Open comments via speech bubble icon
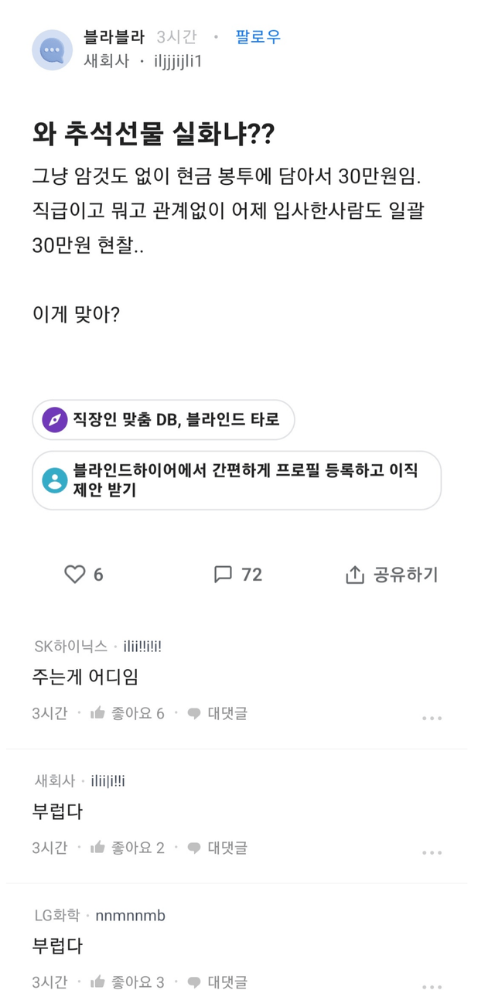This screenshot has width=495, height=990. [x=223, y=574]
